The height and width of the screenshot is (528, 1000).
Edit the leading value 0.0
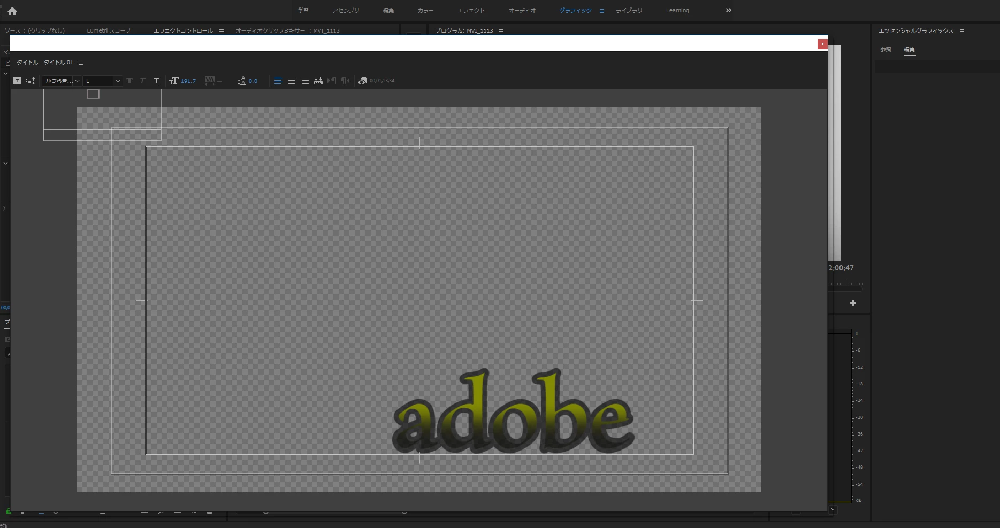pyautogui.click(x=253, y=81)
